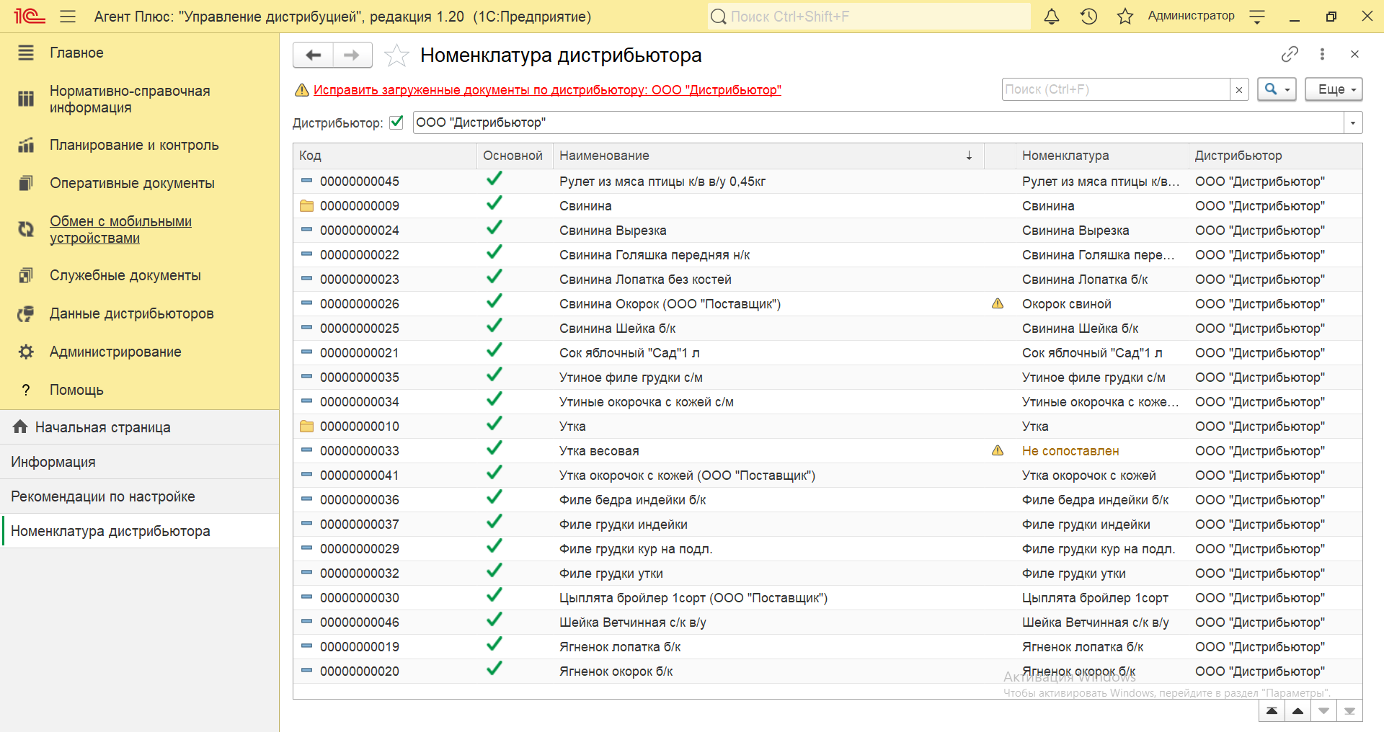Open history clock icon
Image resolution: width=1384 pixels, height=732 pixels.
pyautogui.click(x=1088, y=16)
